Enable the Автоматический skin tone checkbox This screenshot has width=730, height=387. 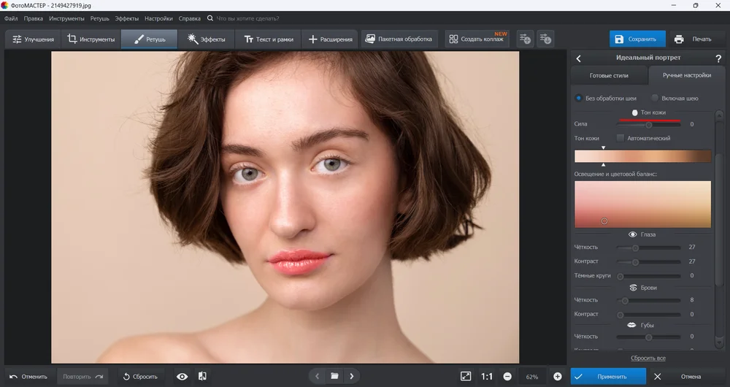point(620,138)
